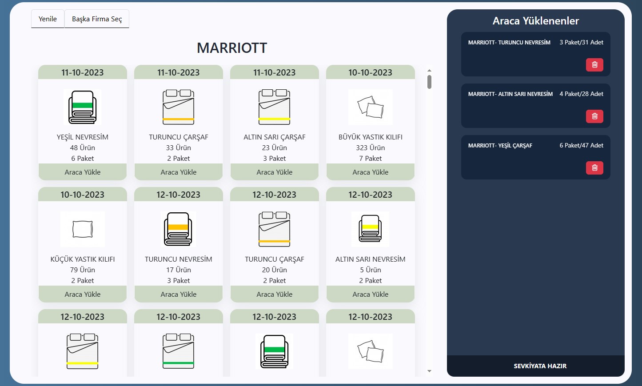Viewport: 642px width, 386px height.
Task: Click the MARRIOTT company heading
Action: 232,48
